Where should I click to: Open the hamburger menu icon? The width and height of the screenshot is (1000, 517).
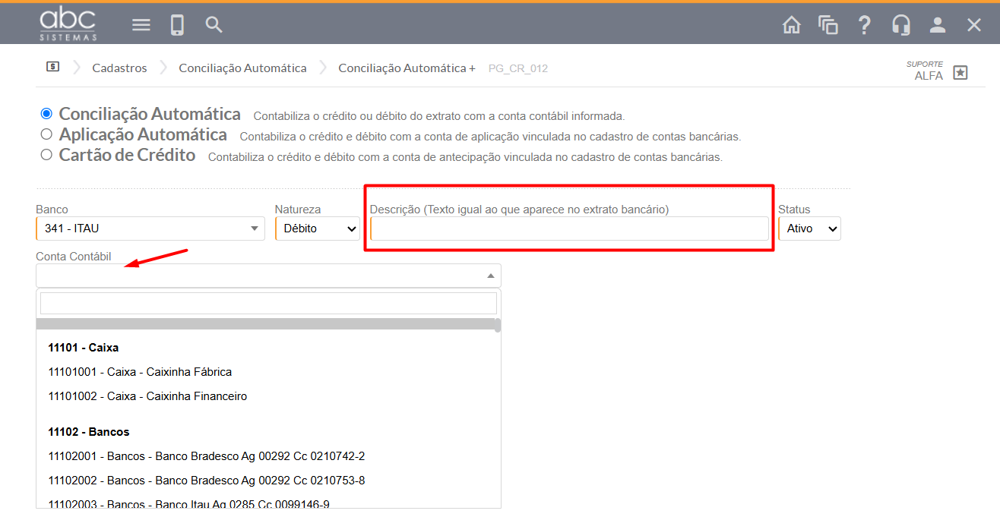pyautogui.click(x=141, y=25)
